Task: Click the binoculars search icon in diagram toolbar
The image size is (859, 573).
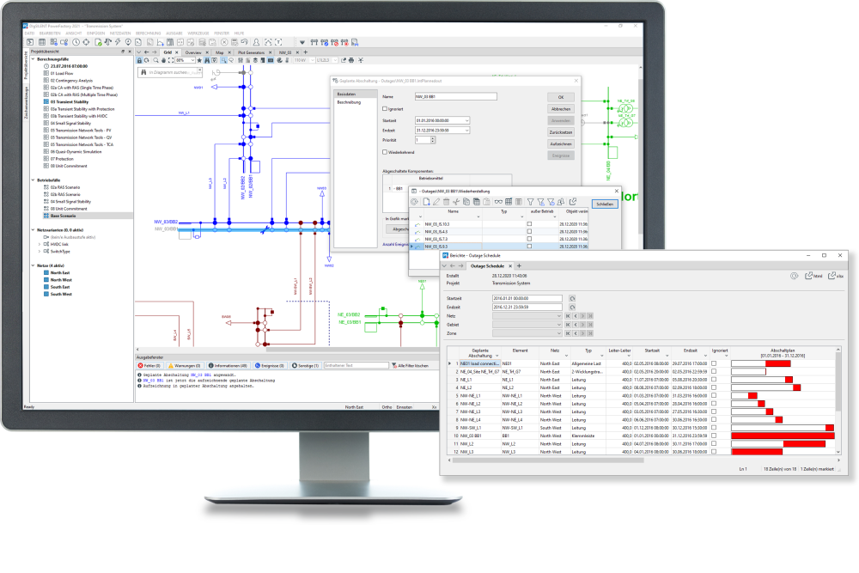Action: point(206,60)
